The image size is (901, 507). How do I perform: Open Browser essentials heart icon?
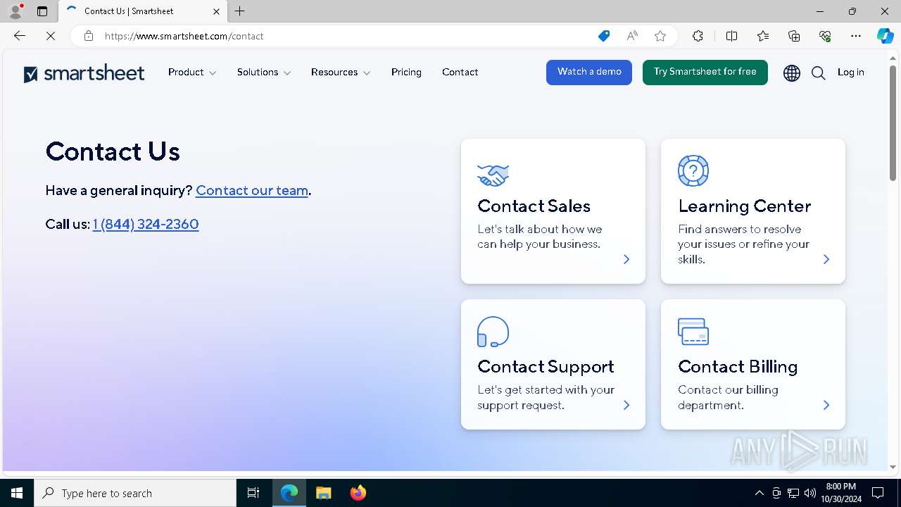[x=825, y=36]
